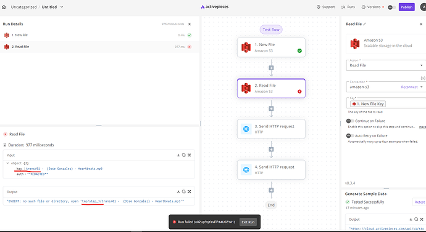Select the 3. Send HTTP request step
This screenshot has height=232, width=426.
pyautogui.click(x=271, y=129)
